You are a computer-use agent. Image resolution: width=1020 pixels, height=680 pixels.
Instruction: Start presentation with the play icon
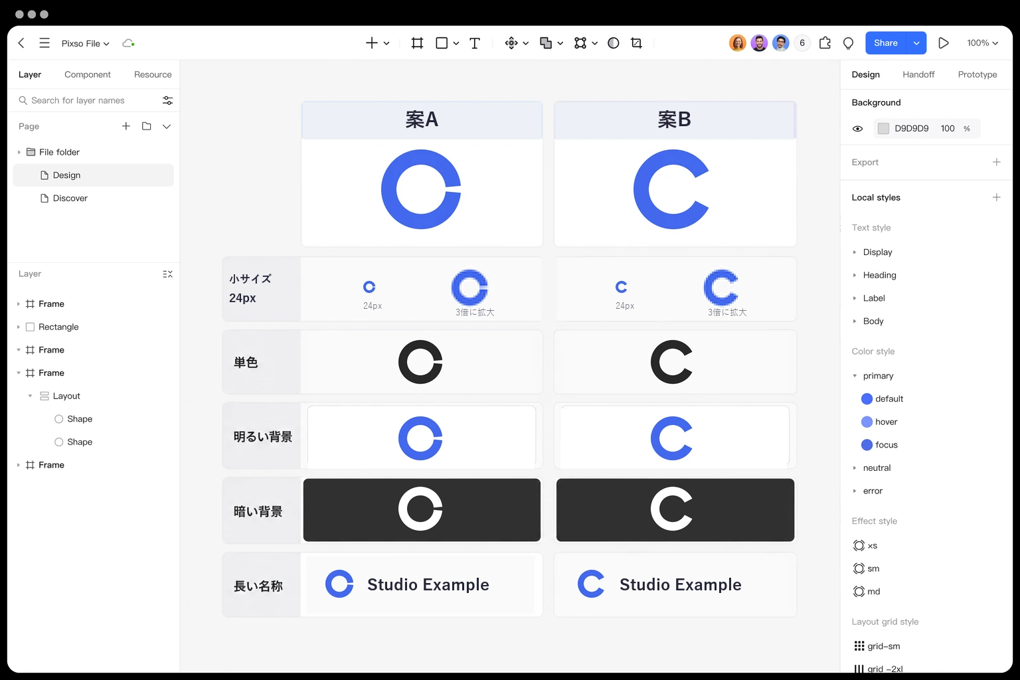click(943, 43)
